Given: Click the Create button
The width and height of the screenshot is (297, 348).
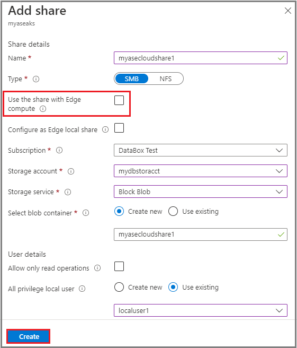Looking at the screenshot, I should (x=29, y=336).
